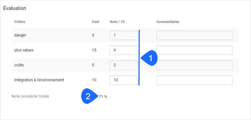Select the plus values note field
Viewport: 251px width, 120px height.
click(x=124, y=50)
